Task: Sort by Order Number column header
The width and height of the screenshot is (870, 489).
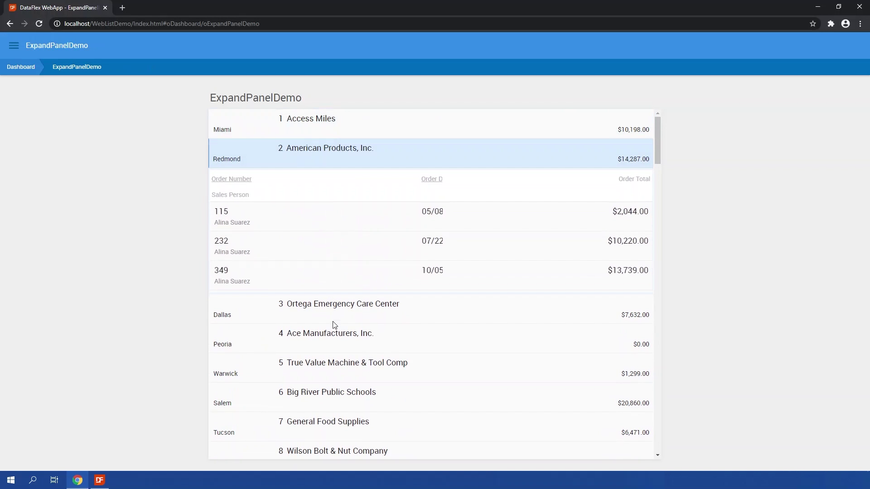Action: click(x=231, y=179)
